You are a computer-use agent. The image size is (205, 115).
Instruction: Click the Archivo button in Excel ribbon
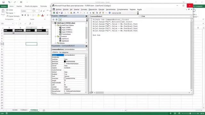(x=4, y=6)
